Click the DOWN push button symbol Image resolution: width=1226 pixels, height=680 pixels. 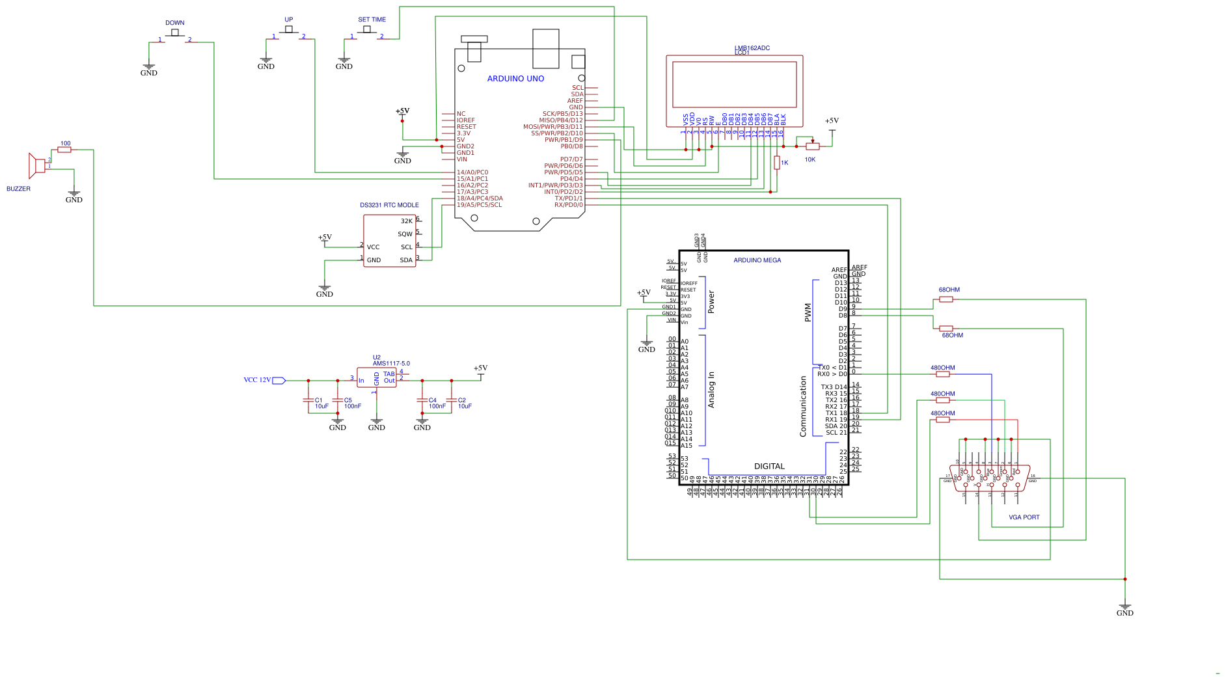[174, 36]
